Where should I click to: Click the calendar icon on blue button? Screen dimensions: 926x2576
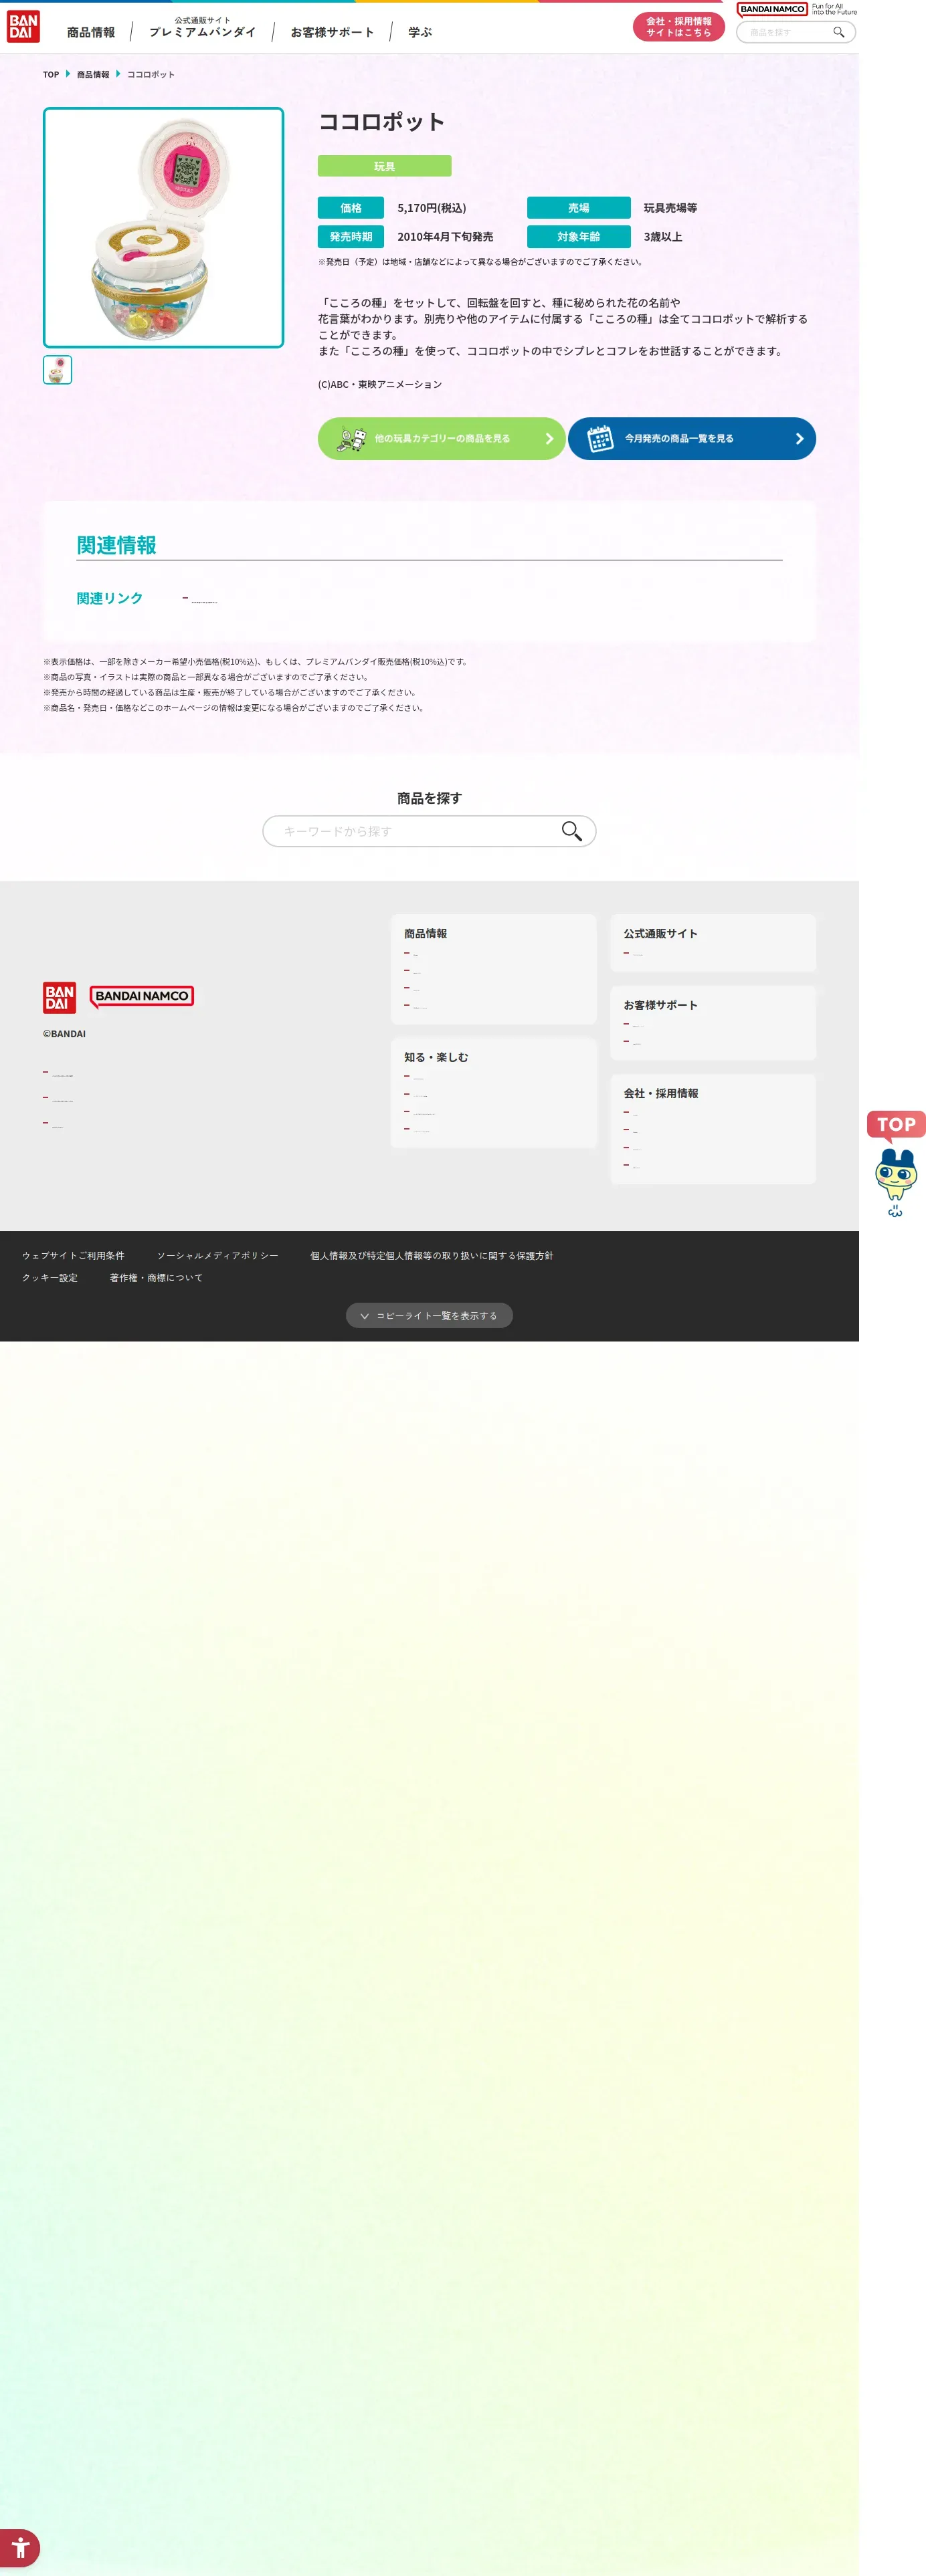point(600,438)
